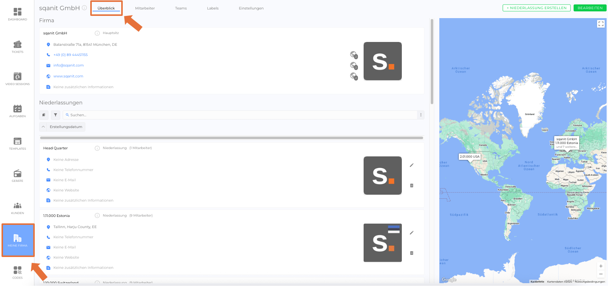The width and height of the screenshot is (608, 288).
Task: Delete the 1.11.000 Estonia branch via trash icon
Action: [412, 253]
